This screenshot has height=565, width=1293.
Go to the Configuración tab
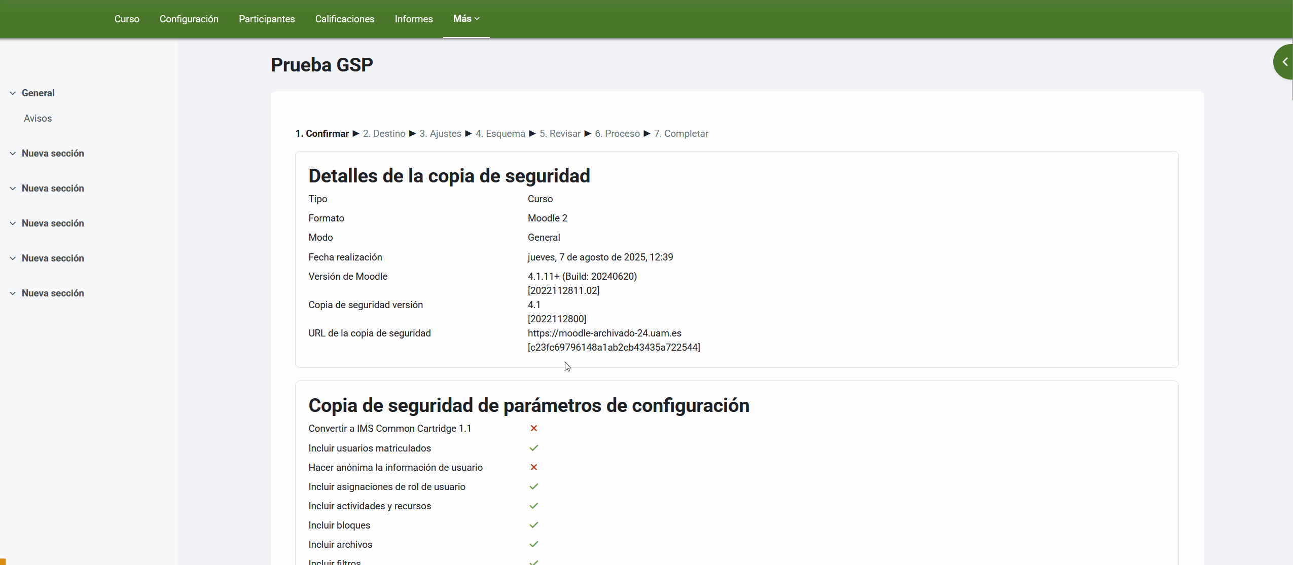coord(189,19)
